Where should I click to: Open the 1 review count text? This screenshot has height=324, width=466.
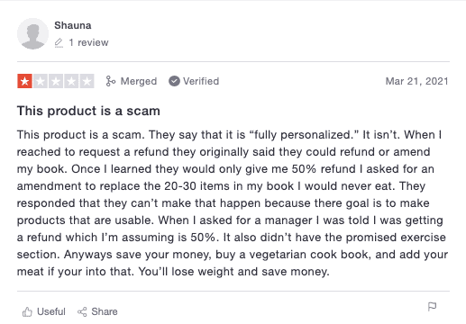pos(88,42)
